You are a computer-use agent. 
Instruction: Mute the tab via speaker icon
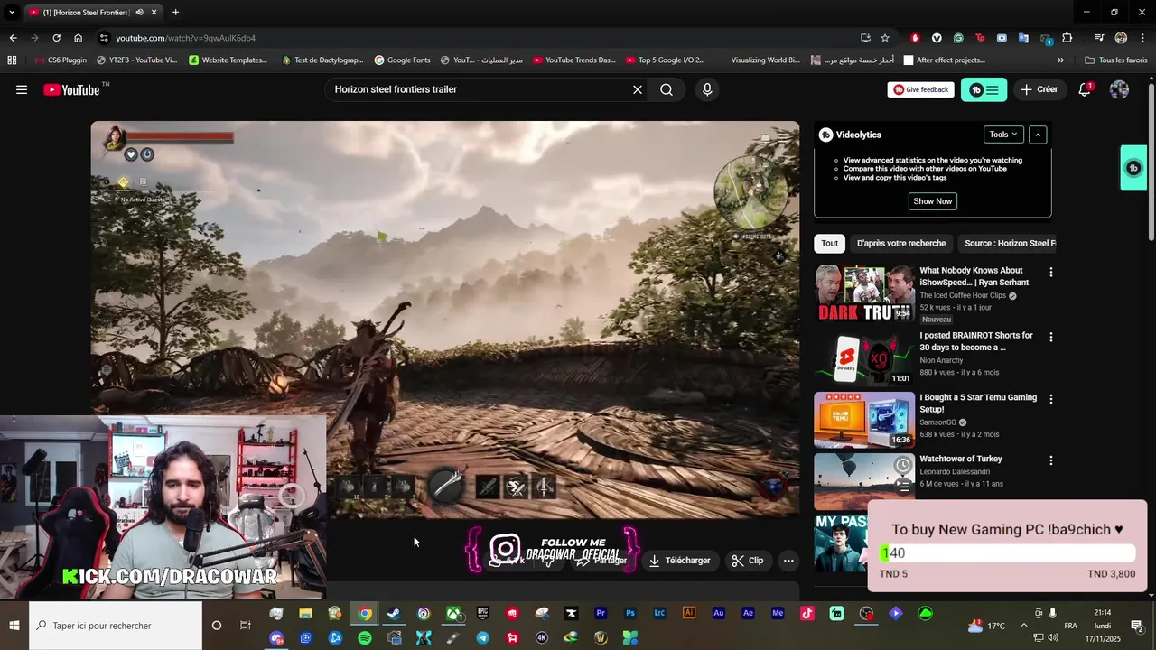139,13
